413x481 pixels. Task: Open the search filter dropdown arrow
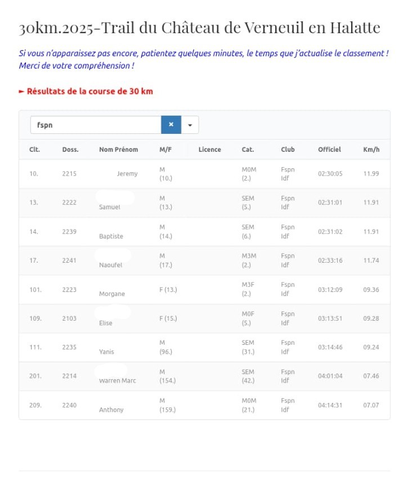click(x=190, y=125)
